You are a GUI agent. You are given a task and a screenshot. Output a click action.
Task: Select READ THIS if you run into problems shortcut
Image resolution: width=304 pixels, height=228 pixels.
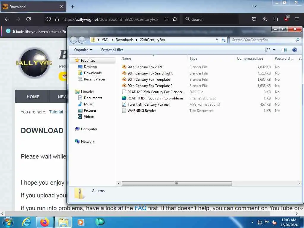click(155, 98)
